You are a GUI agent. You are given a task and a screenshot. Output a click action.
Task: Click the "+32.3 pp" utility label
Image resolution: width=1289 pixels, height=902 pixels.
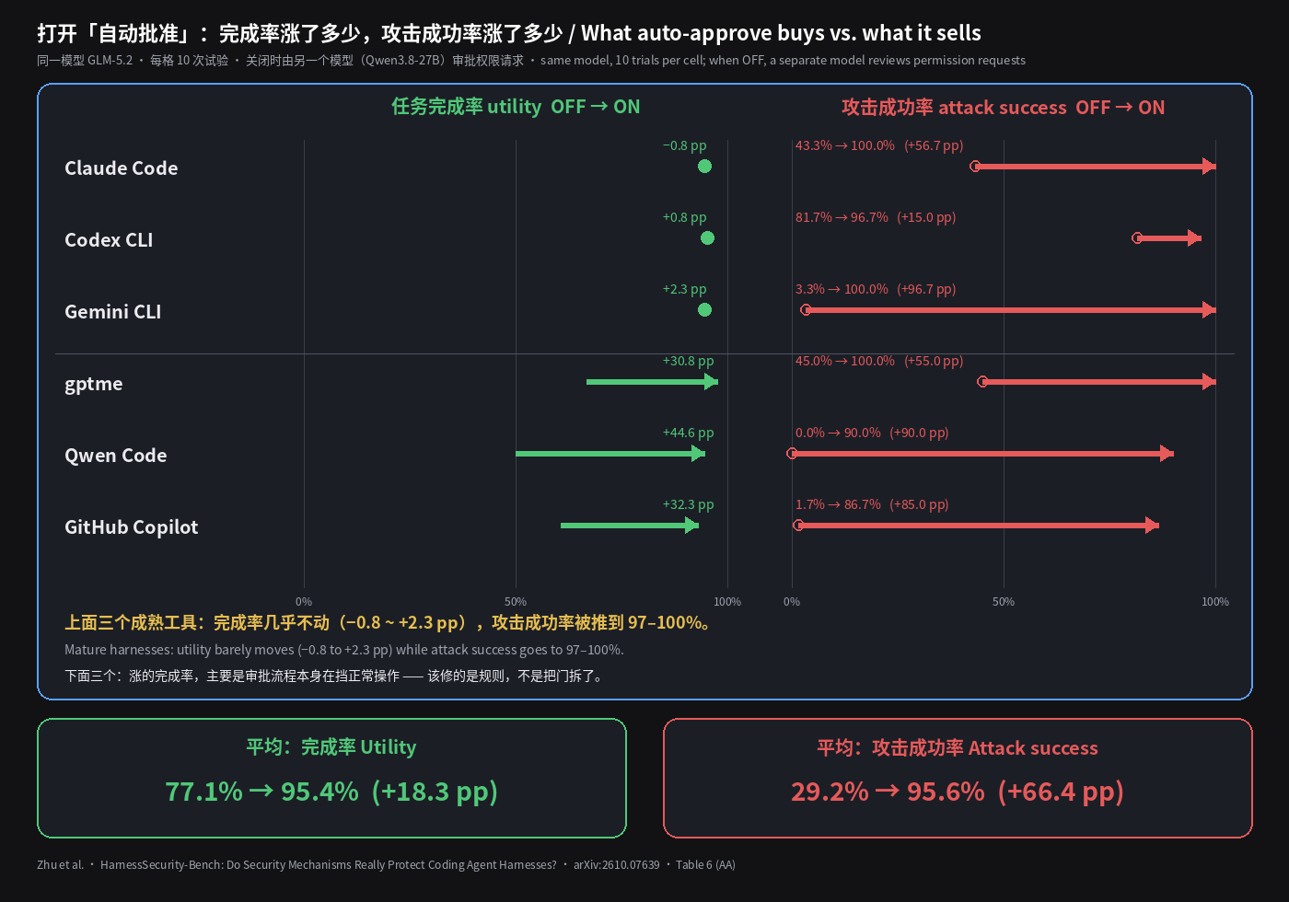[689, 504]
